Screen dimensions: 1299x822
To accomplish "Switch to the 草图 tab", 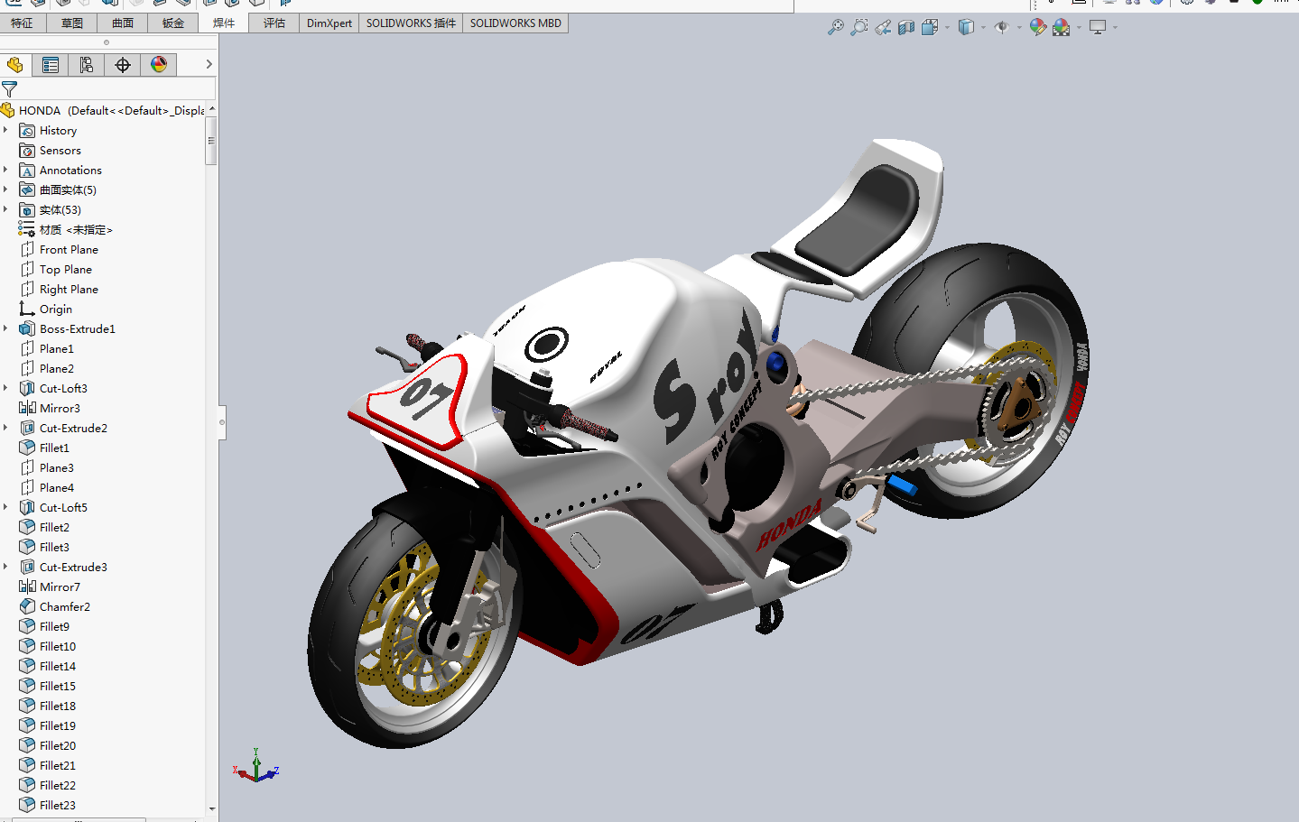I will coord(72,23).
